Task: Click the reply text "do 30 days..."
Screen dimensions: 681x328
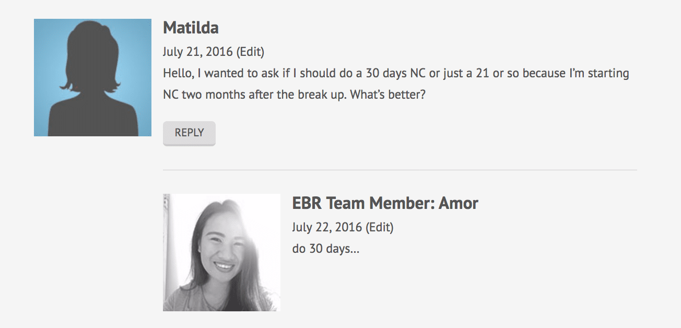Action: pyautogui.click(x=325, y=249)
